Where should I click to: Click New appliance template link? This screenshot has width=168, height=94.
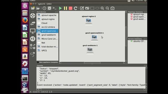tap(47, 62)
